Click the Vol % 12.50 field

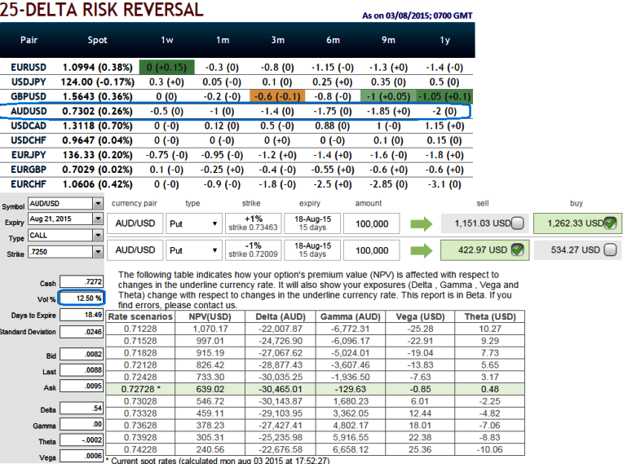(x=82, y=298)
